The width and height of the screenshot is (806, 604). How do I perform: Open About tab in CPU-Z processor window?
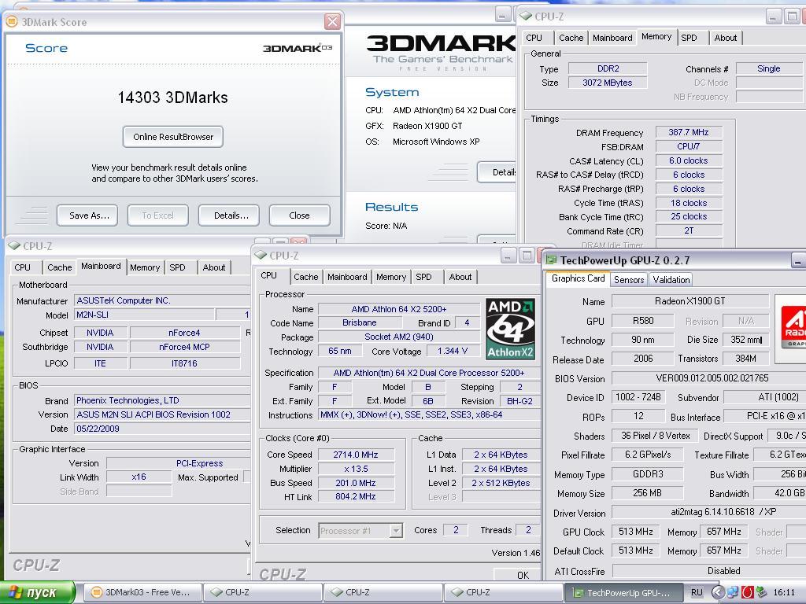click(460, 277)
